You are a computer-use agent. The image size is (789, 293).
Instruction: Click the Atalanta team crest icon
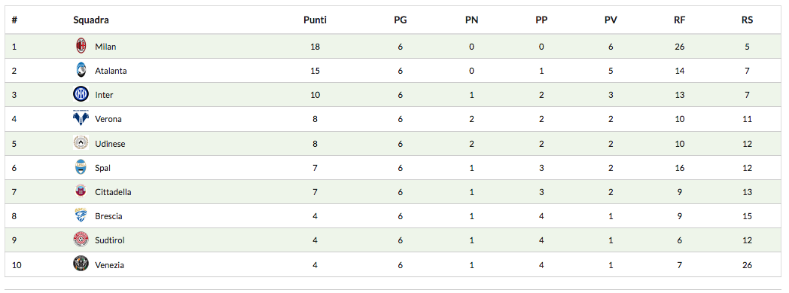tap(81, 71)
